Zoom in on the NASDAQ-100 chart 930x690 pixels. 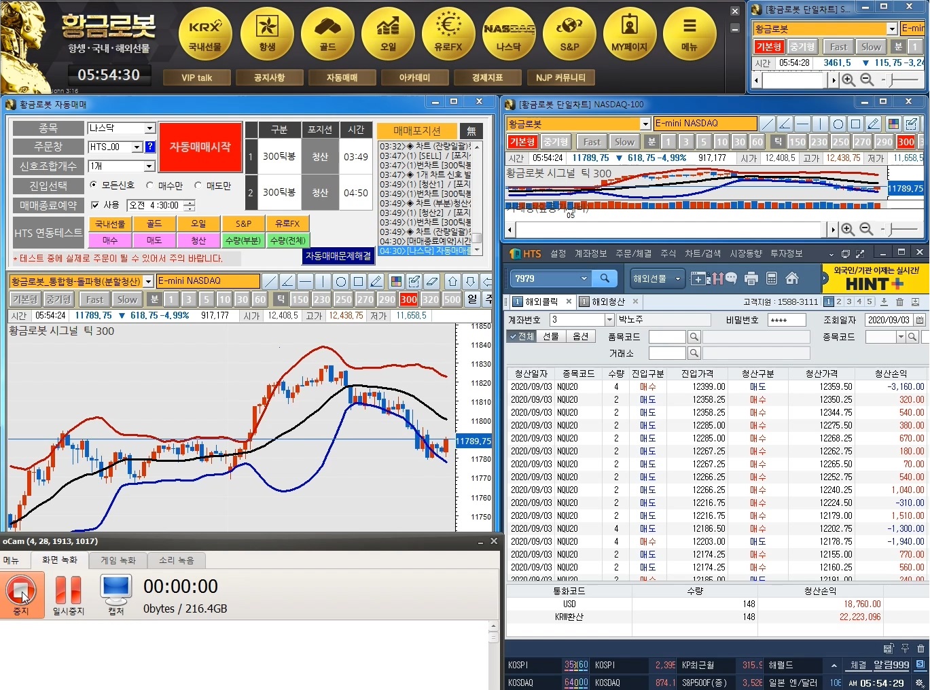coord(848,230)
